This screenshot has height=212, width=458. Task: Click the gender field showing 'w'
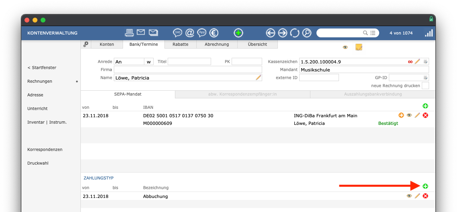click(149, 61)
